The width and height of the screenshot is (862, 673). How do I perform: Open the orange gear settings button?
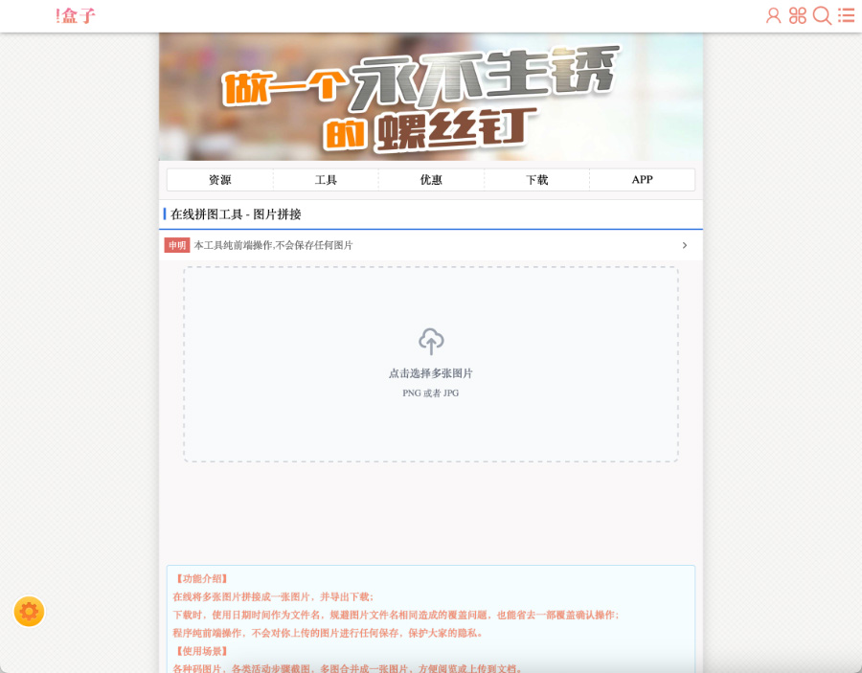29,611
